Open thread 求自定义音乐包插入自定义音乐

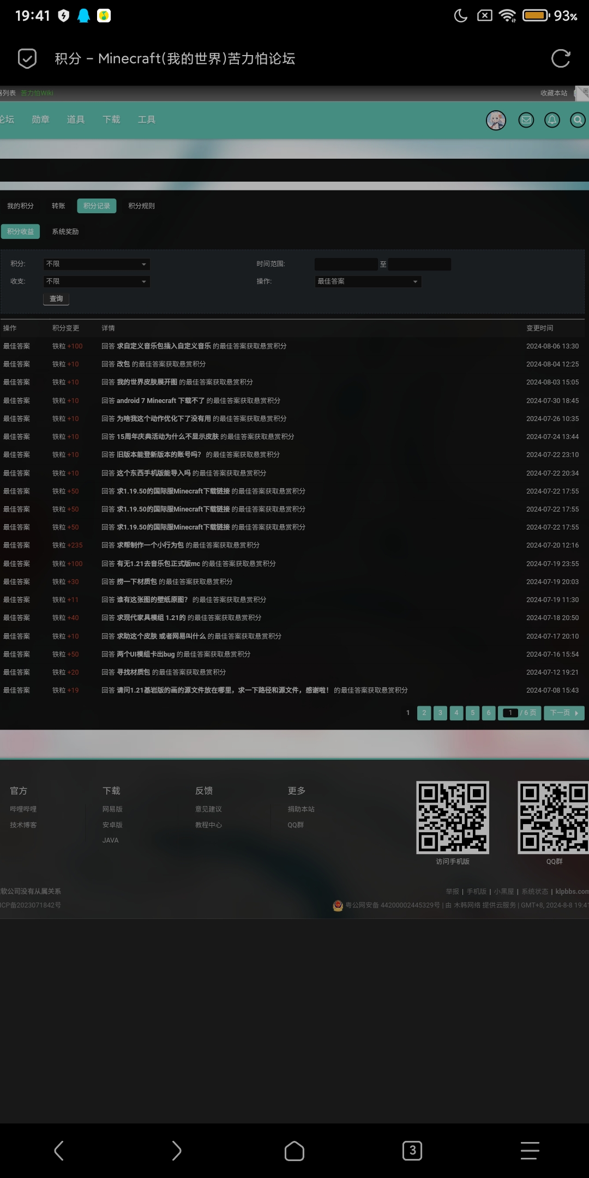pyautogui.click(x=164, y=346)
